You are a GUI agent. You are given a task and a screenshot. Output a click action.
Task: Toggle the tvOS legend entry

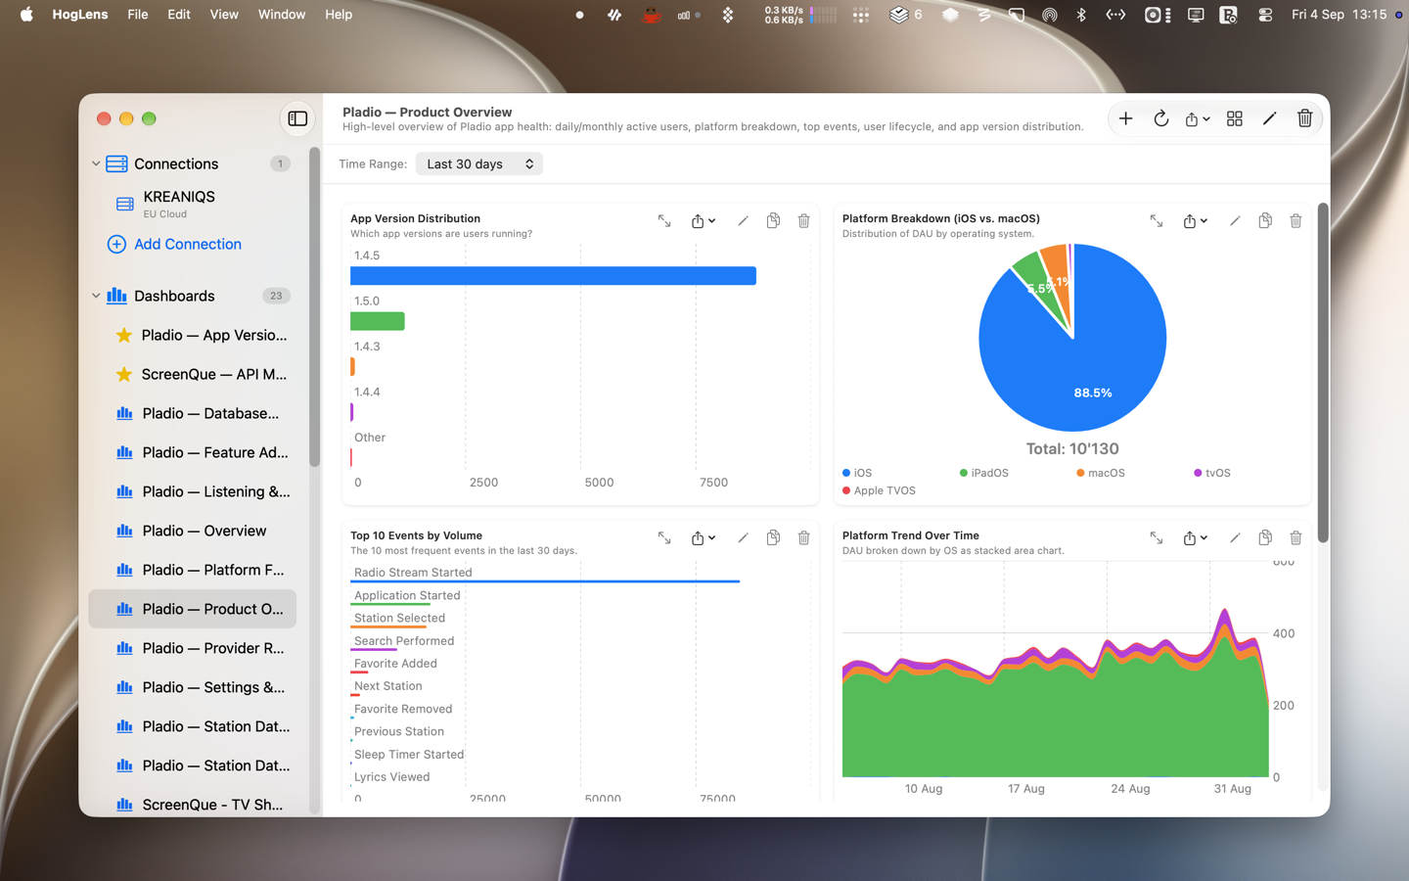1212,473
